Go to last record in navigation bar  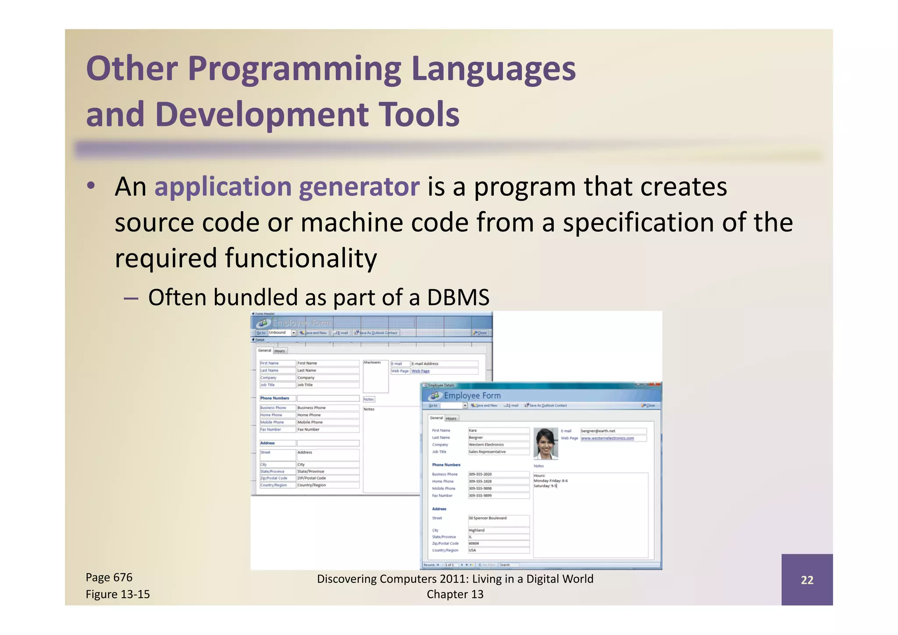tap(467, 565)
